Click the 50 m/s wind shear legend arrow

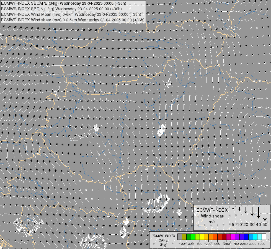tap(265, 214)
